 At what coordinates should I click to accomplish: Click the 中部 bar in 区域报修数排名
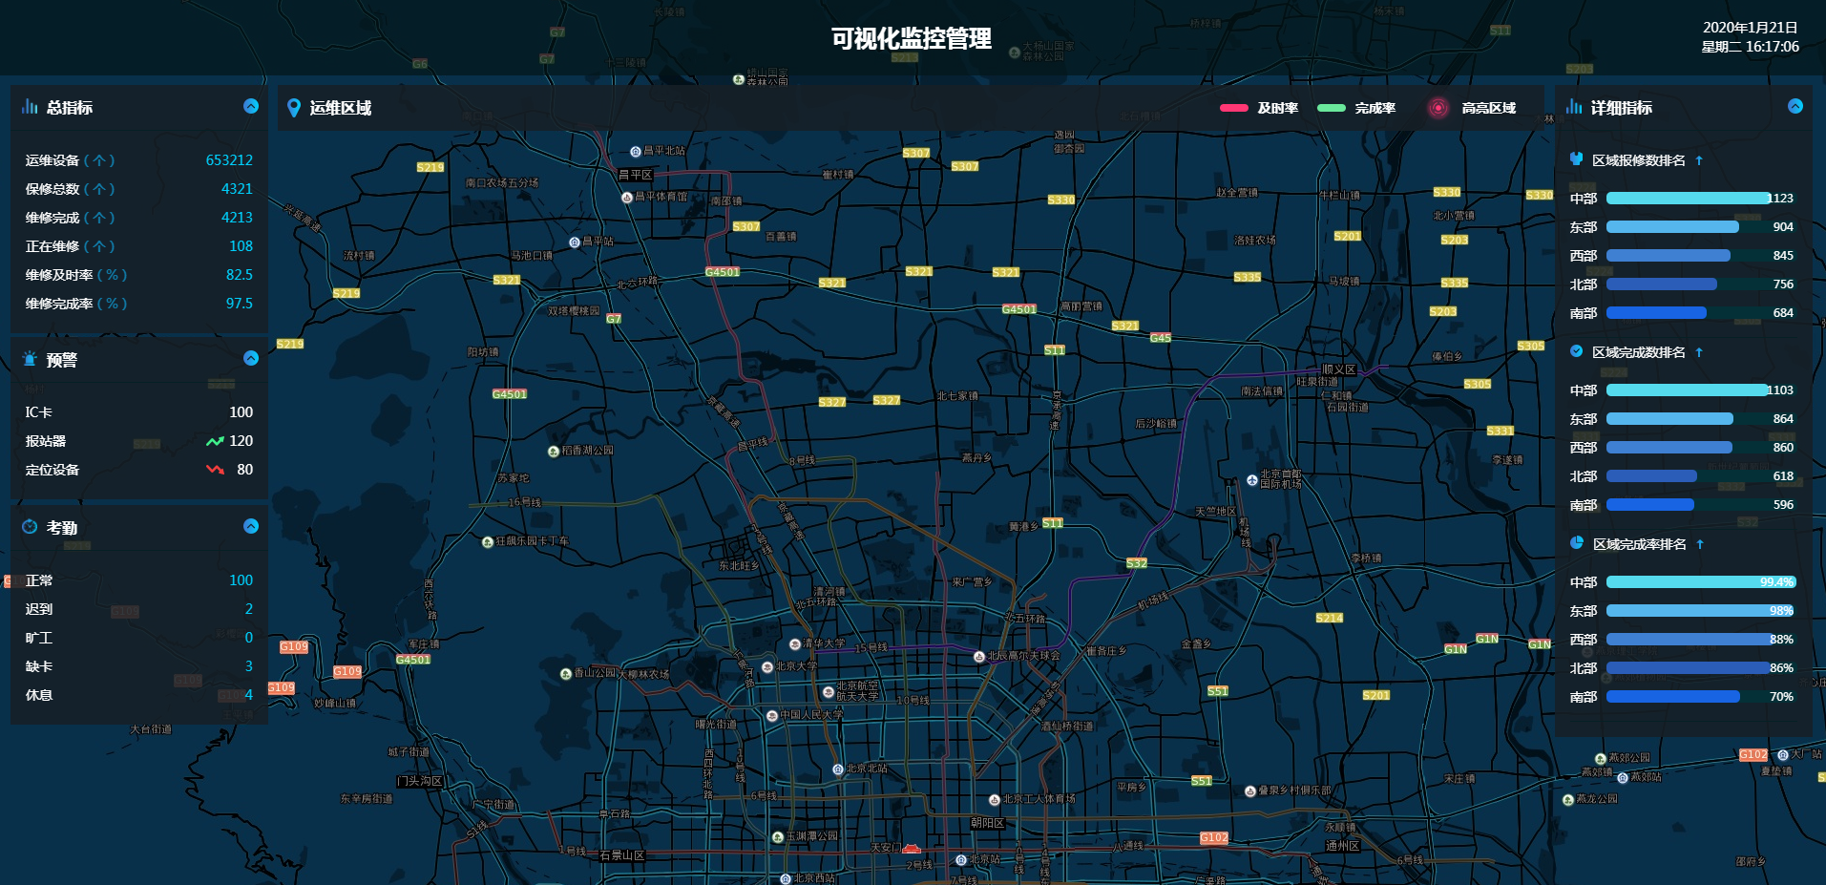(x=1688, y=199)
